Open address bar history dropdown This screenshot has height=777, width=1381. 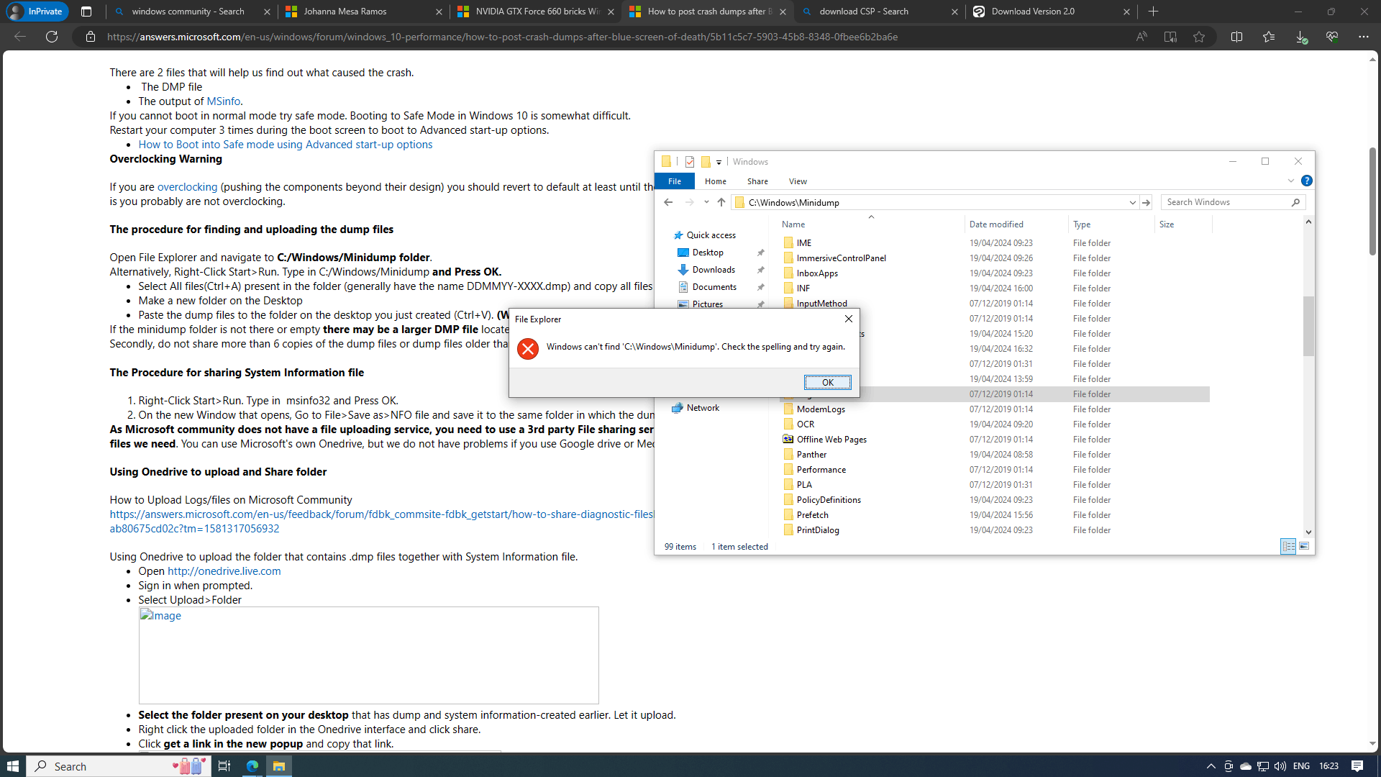pyautogui.click(x=1133, y=202)
